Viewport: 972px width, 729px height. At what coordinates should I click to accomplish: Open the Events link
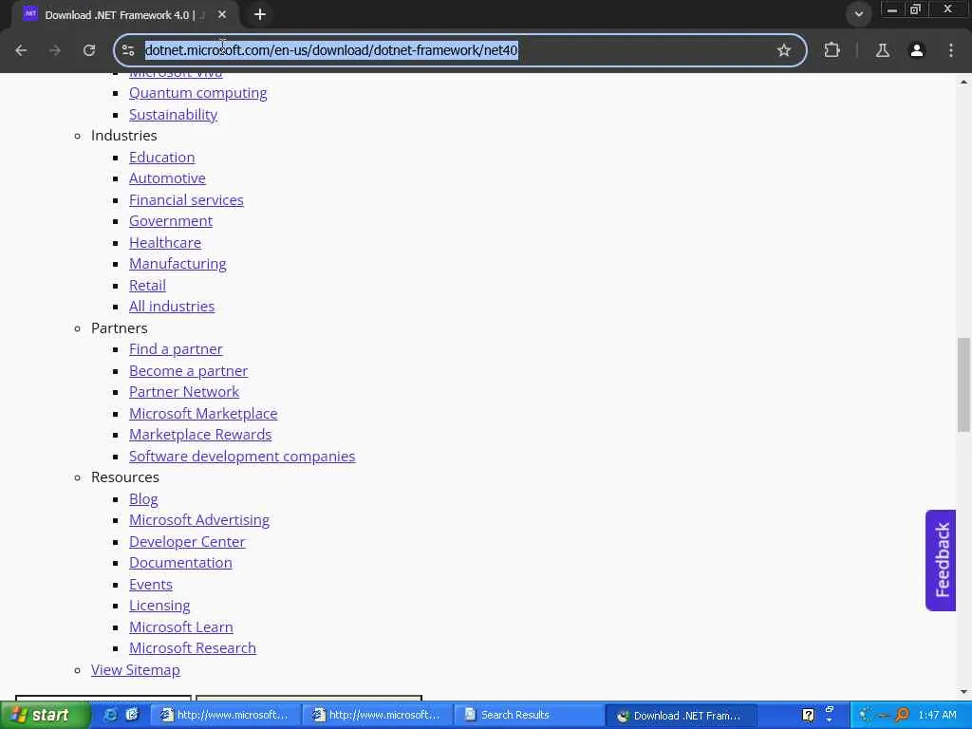tap(151, 585)
